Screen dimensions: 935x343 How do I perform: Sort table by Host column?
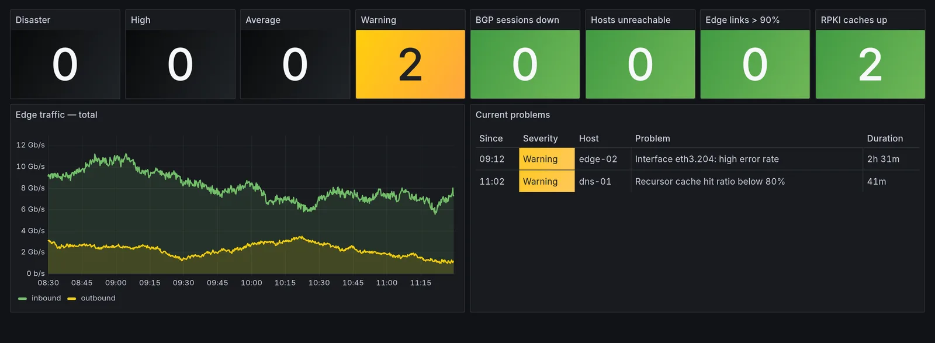coord(588,138)
